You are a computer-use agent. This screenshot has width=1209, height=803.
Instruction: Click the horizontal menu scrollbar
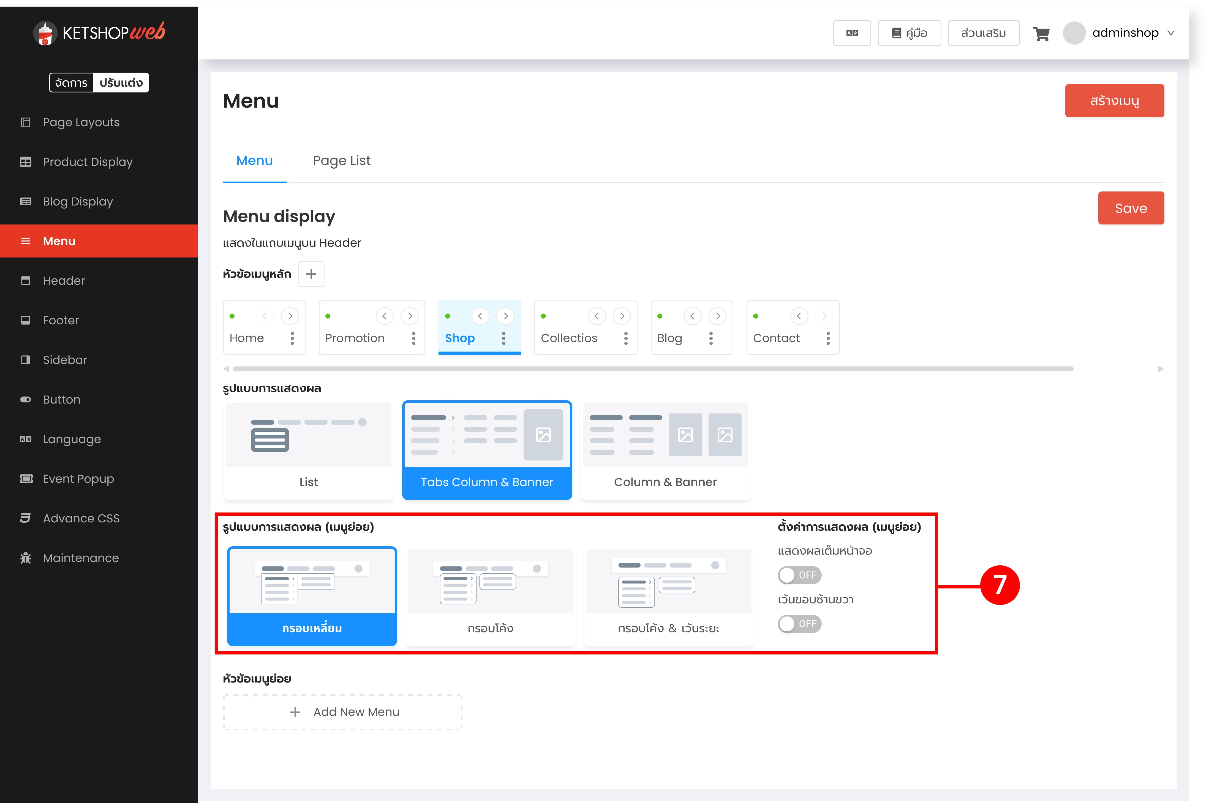click(653, 369)
